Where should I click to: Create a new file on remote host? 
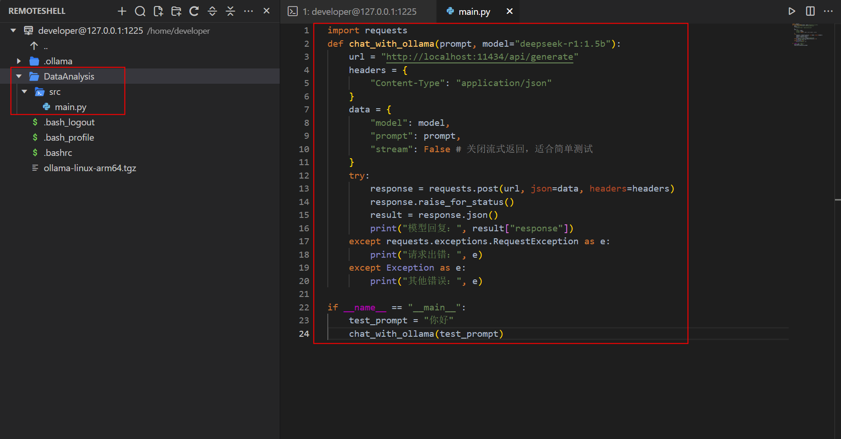(x=158, y=11)
